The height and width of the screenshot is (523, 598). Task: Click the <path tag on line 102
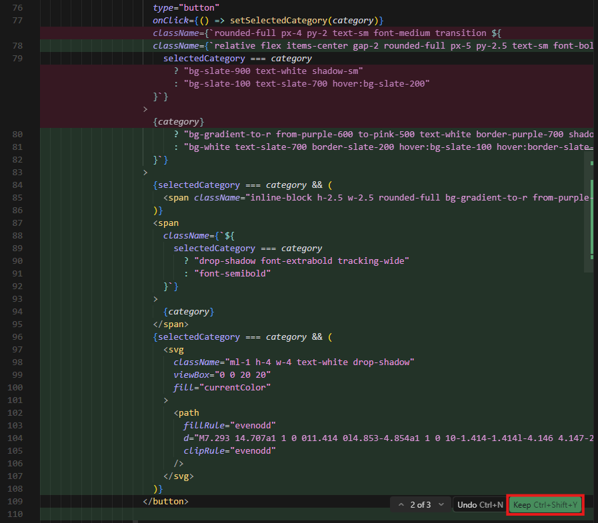coord(186,413)
